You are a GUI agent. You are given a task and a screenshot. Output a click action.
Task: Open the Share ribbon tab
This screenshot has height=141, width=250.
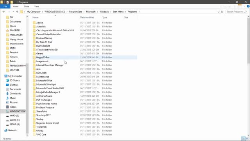coord(26,6)
